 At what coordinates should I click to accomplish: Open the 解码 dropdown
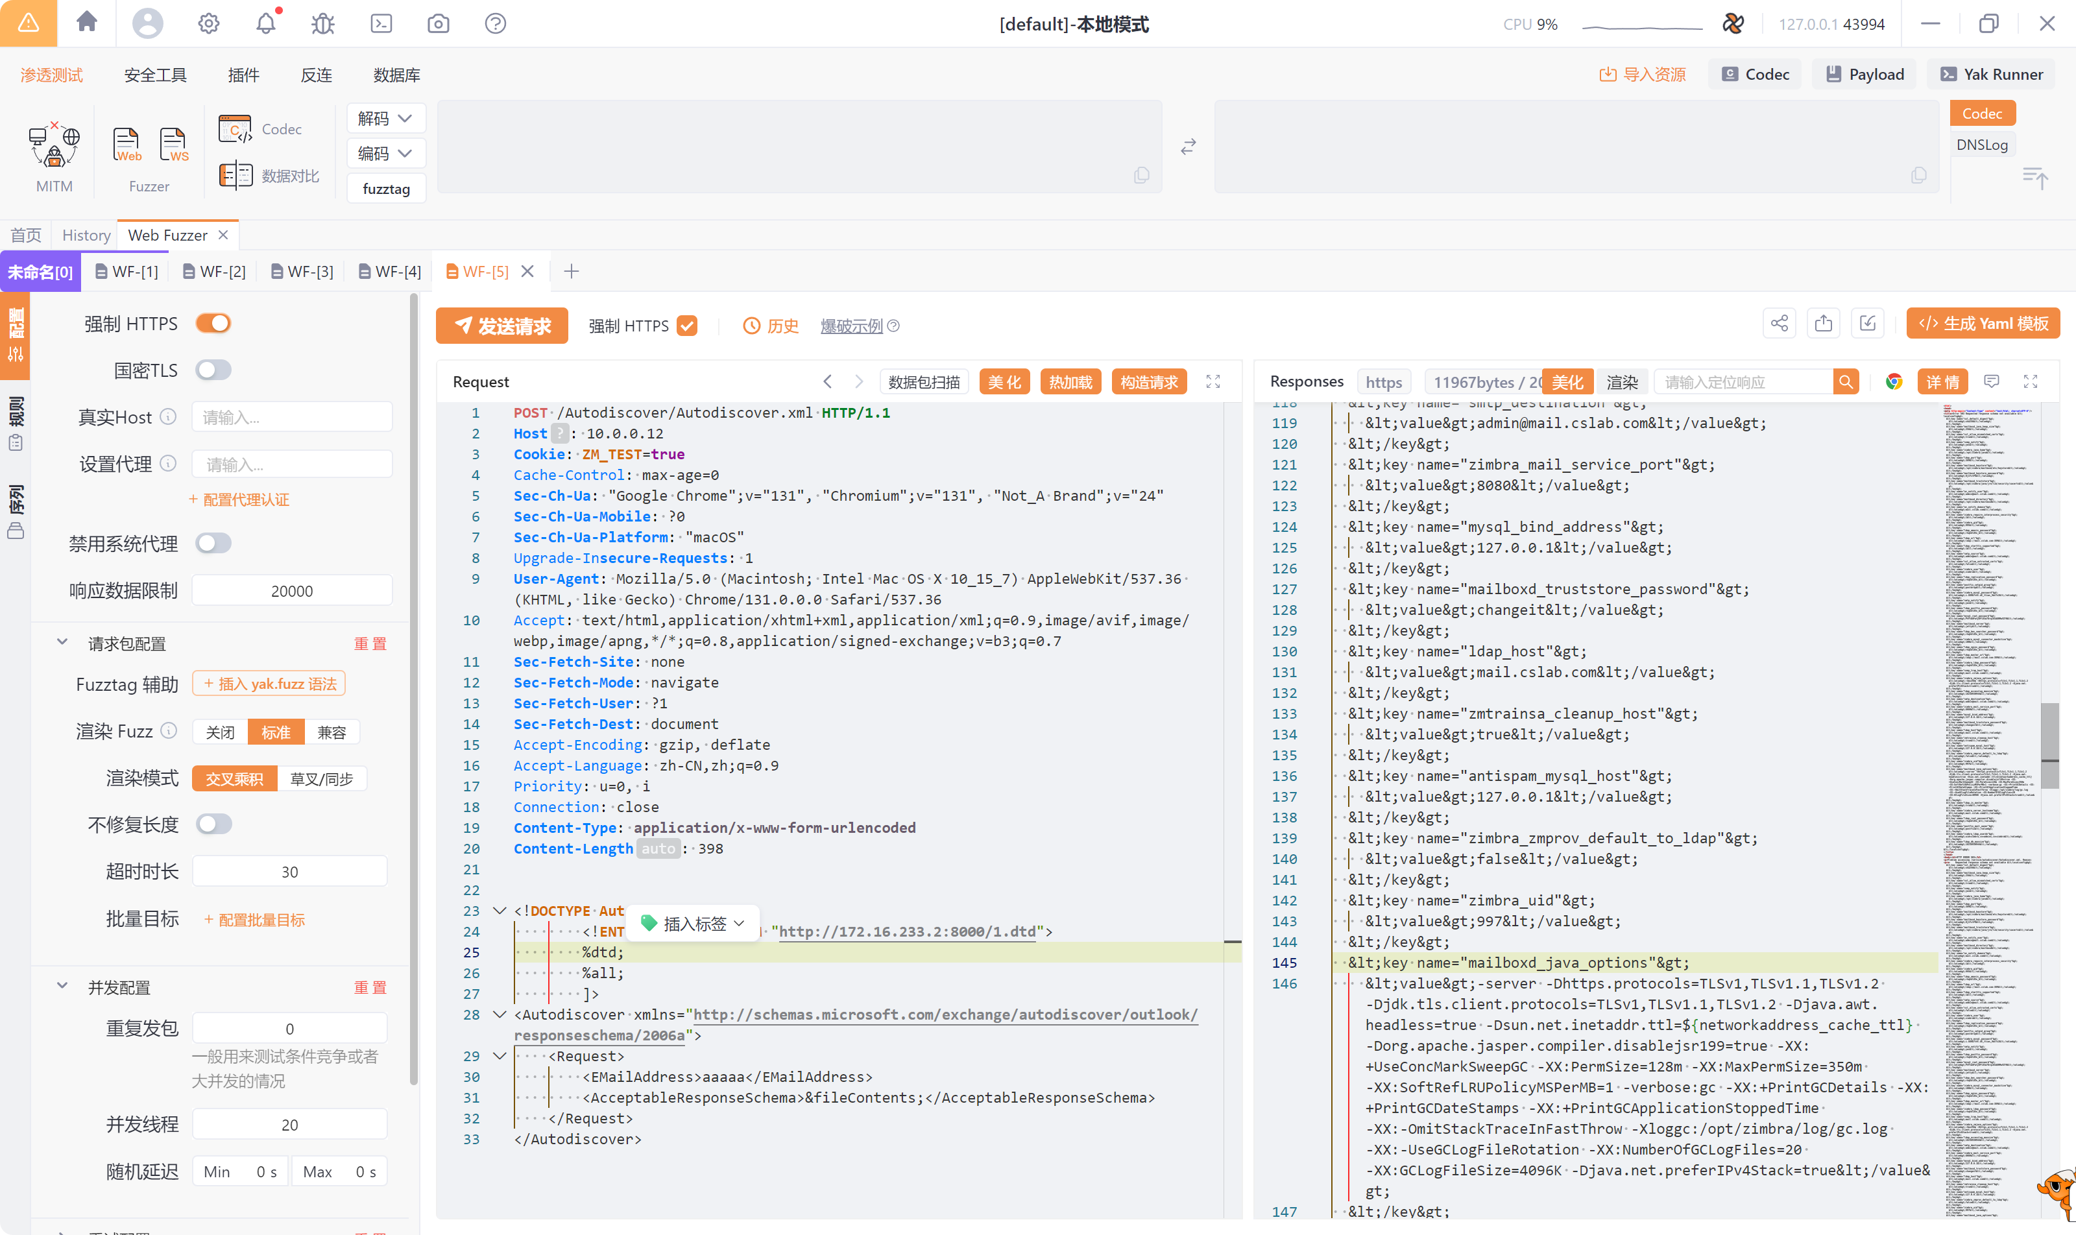(385, 118)
